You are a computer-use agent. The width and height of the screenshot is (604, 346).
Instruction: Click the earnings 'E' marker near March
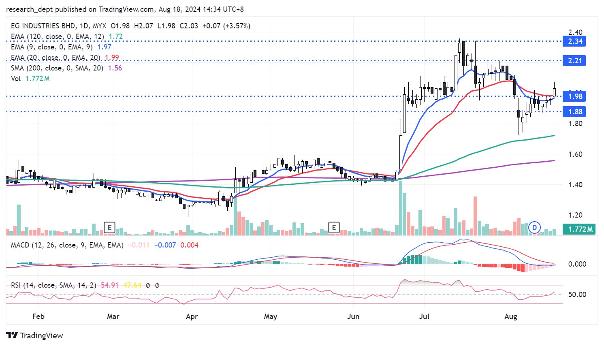click(109, 227)
